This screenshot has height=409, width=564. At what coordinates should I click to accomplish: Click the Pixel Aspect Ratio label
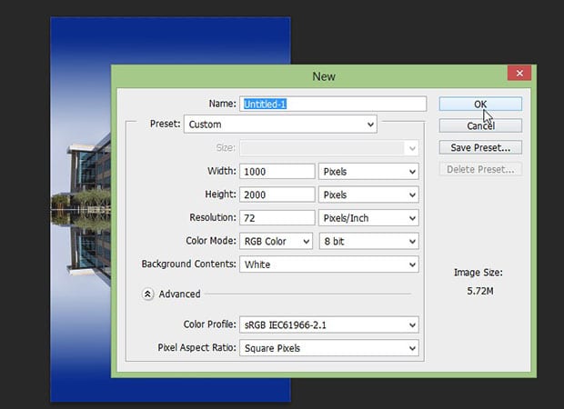pyautogui.click(x=196, y=347)
